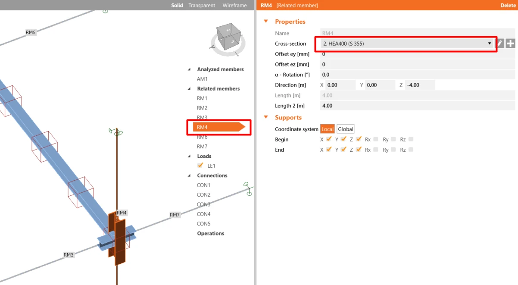Add new cross-section with plus icon

tap(510, 44)
